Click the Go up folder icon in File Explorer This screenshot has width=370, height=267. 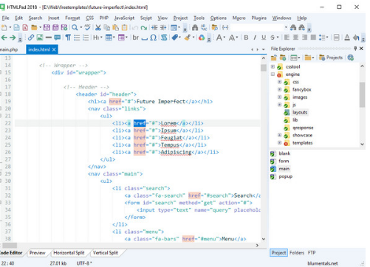point(274,58)
